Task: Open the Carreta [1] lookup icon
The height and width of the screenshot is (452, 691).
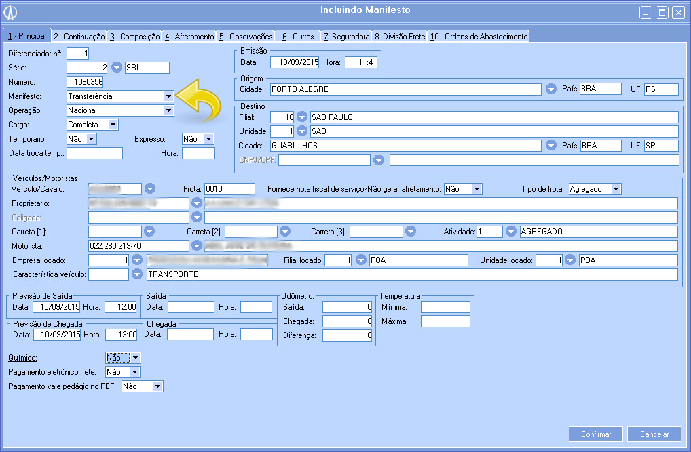Action: click(150, 232)
